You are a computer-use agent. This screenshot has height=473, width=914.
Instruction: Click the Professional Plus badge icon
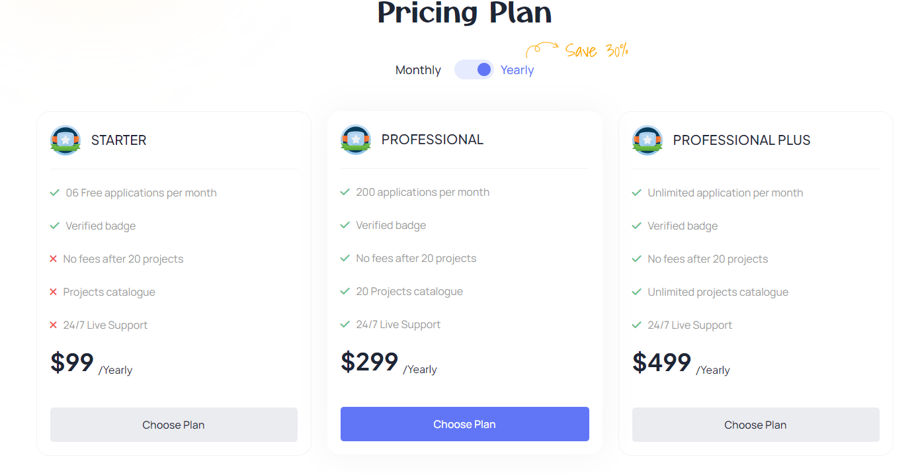(647, 140)
